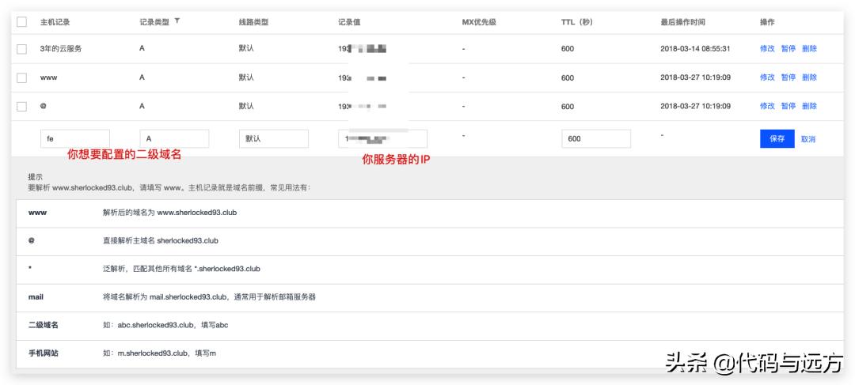The image size is (855, 385).
Task: Click 修改 for the 3年的云服务 record
Action: (767, 48)
